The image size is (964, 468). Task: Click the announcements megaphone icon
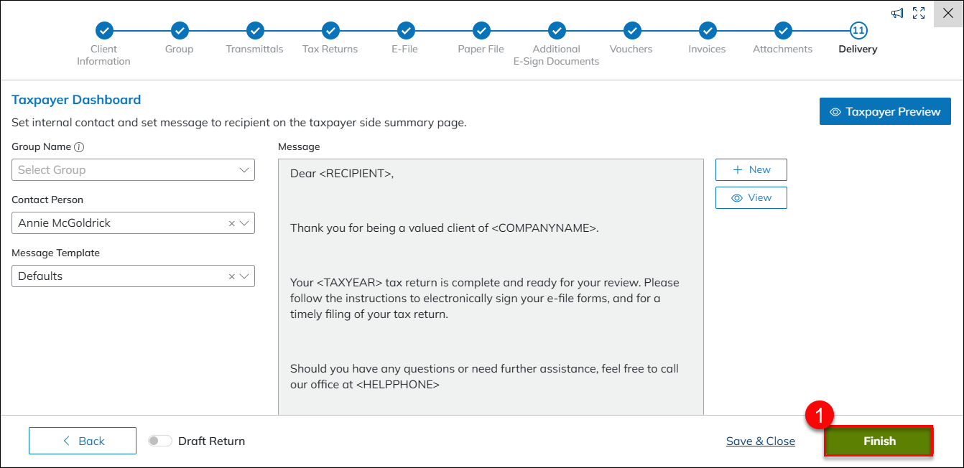tap(897, 13)
